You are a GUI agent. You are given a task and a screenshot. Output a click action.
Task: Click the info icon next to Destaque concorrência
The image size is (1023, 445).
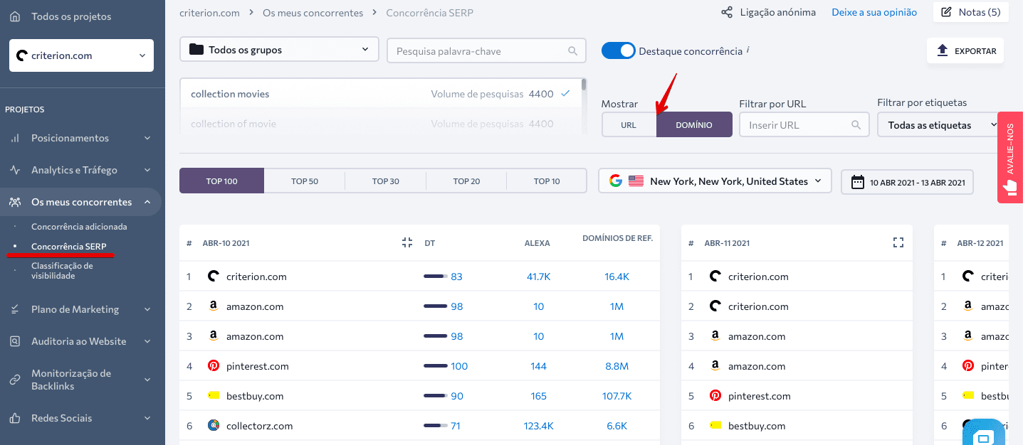(x=748, y=50)
